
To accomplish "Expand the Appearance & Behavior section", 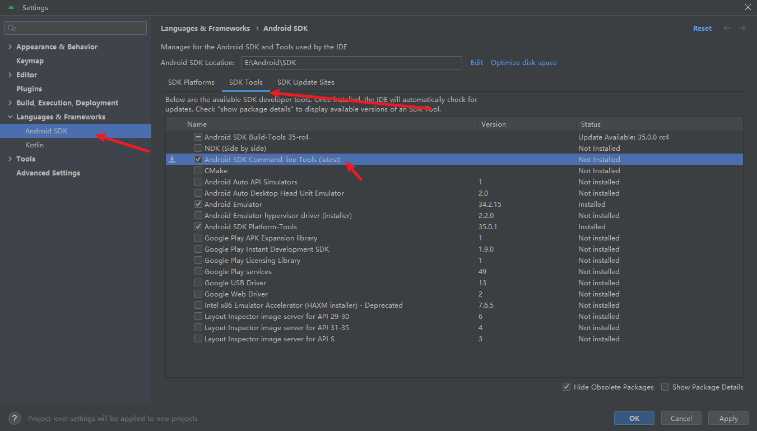I will [10, 47].
